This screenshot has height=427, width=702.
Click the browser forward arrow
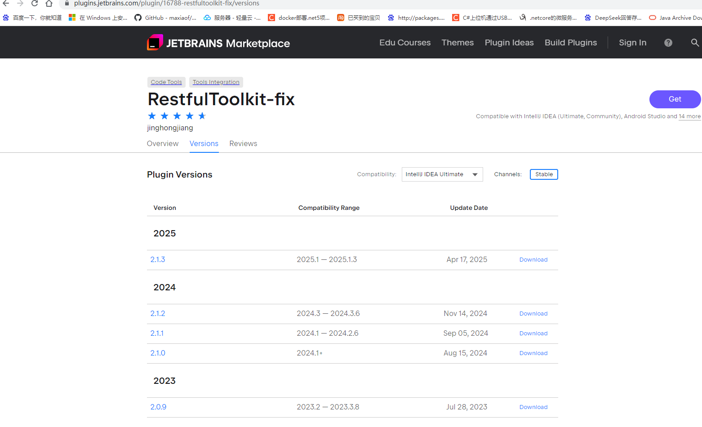pos(20,3)
